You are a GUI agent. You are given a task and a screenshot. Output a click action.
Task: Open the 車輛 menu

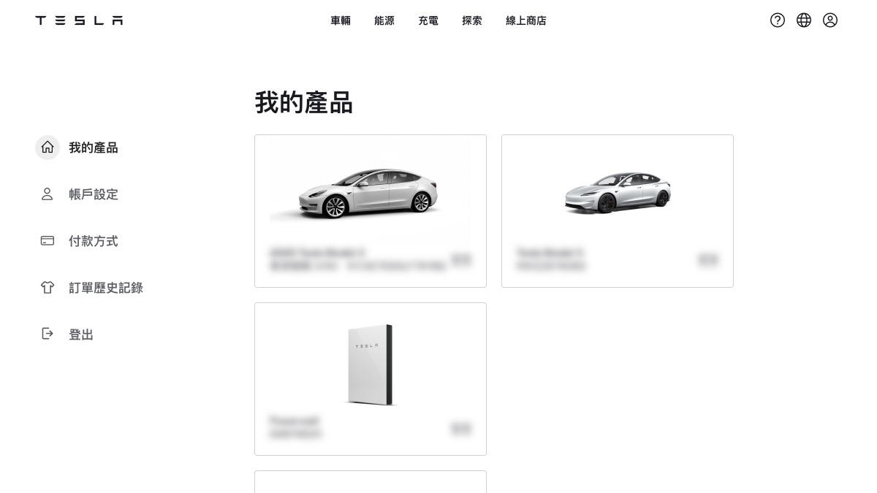coord(341,20)
